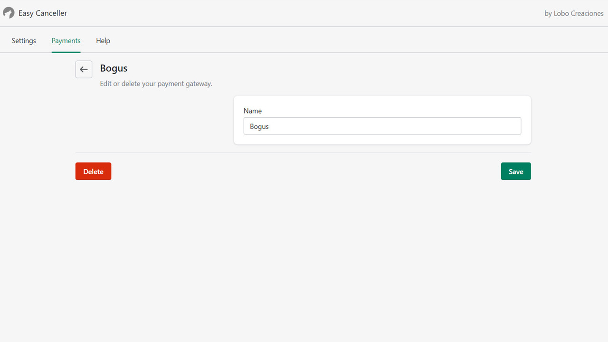This screenshot has width=608, height=342.
Task: Click the wolf silhouette next to Easy Canceller
Action: tap(8, 13)
